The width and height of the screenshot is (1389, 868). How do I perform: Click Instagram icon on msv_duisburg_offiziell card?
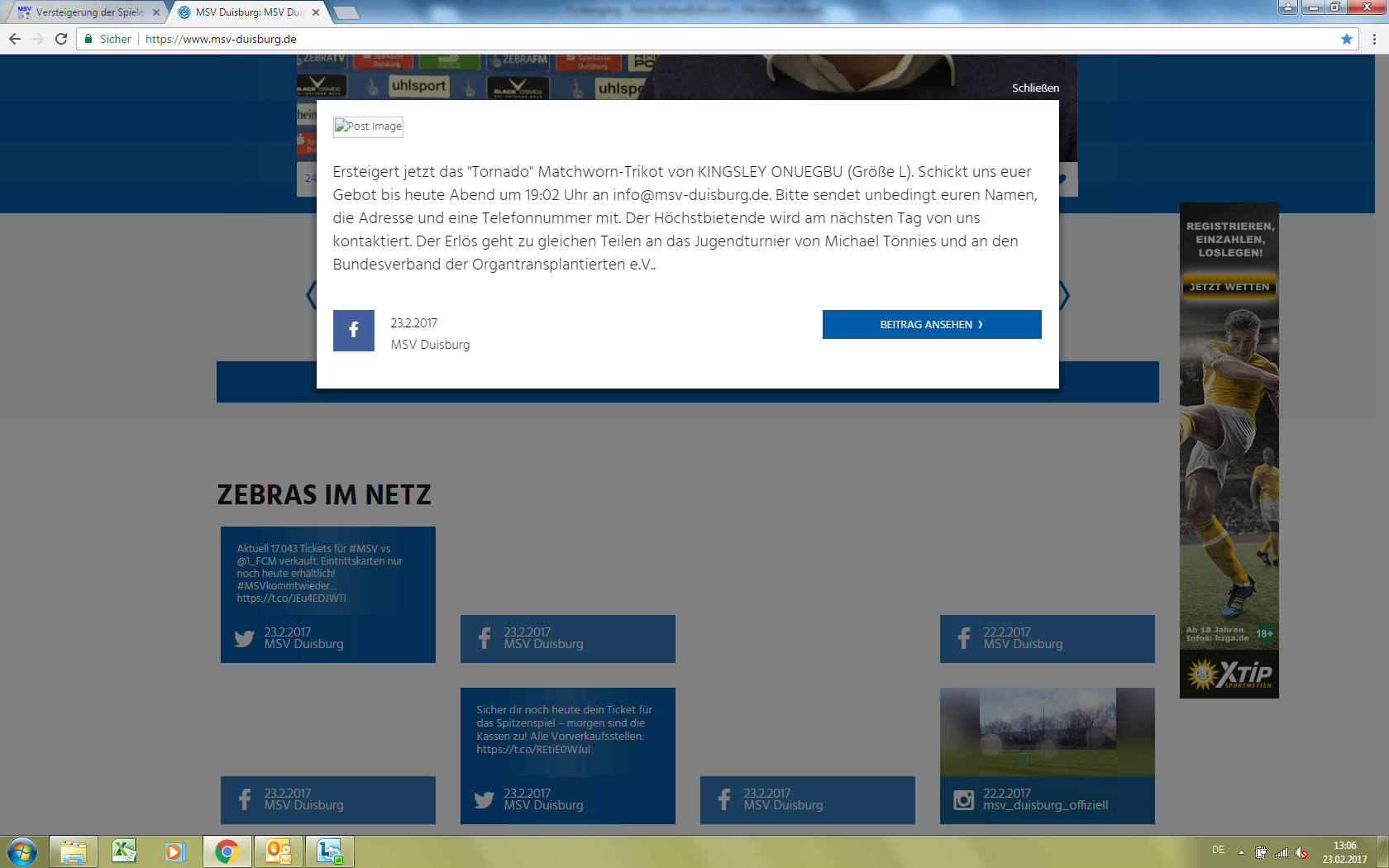coord(964,799)
